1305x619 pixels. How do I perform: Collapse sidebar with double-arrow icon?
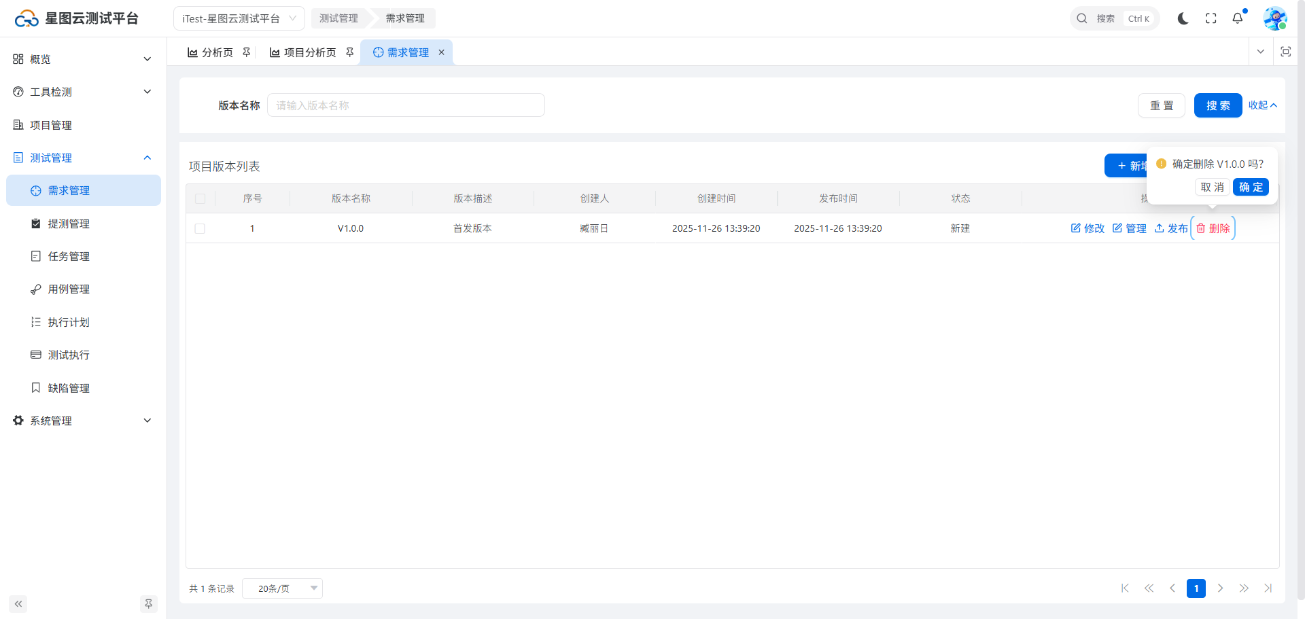click(x=18, y=604)
